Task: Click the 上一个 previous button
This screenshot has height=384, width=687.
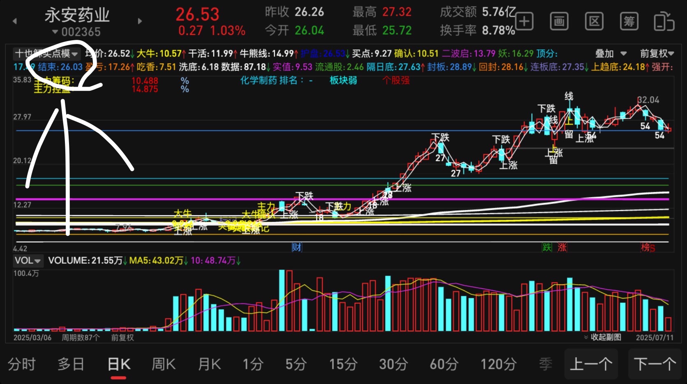Action: [x=591, y=364]
